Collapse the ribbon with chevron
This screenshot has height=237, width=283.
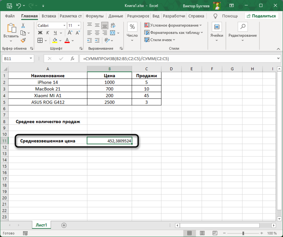[278, 49]
